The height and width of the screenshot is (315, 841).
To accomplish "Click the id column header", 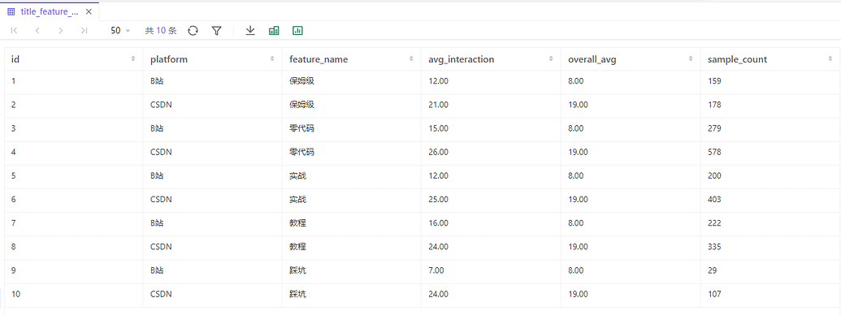I will [x=73, y=59].
